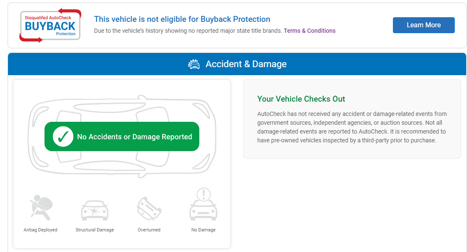Click the AutoCheck Buyback Protection logo
The height and width of the screenshot is (252, 467).
click(x=50, y=25)
